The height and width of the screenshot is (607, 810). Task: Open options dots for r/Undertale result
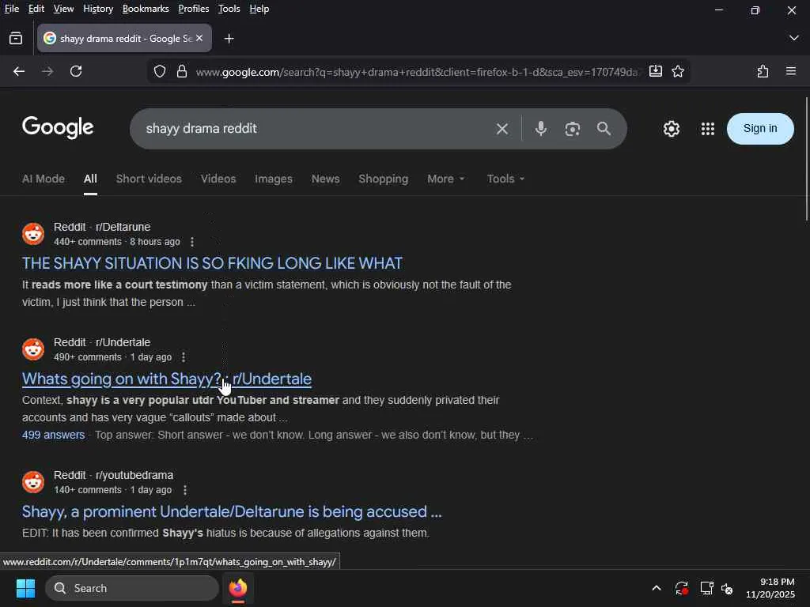(x=184, y=357)
